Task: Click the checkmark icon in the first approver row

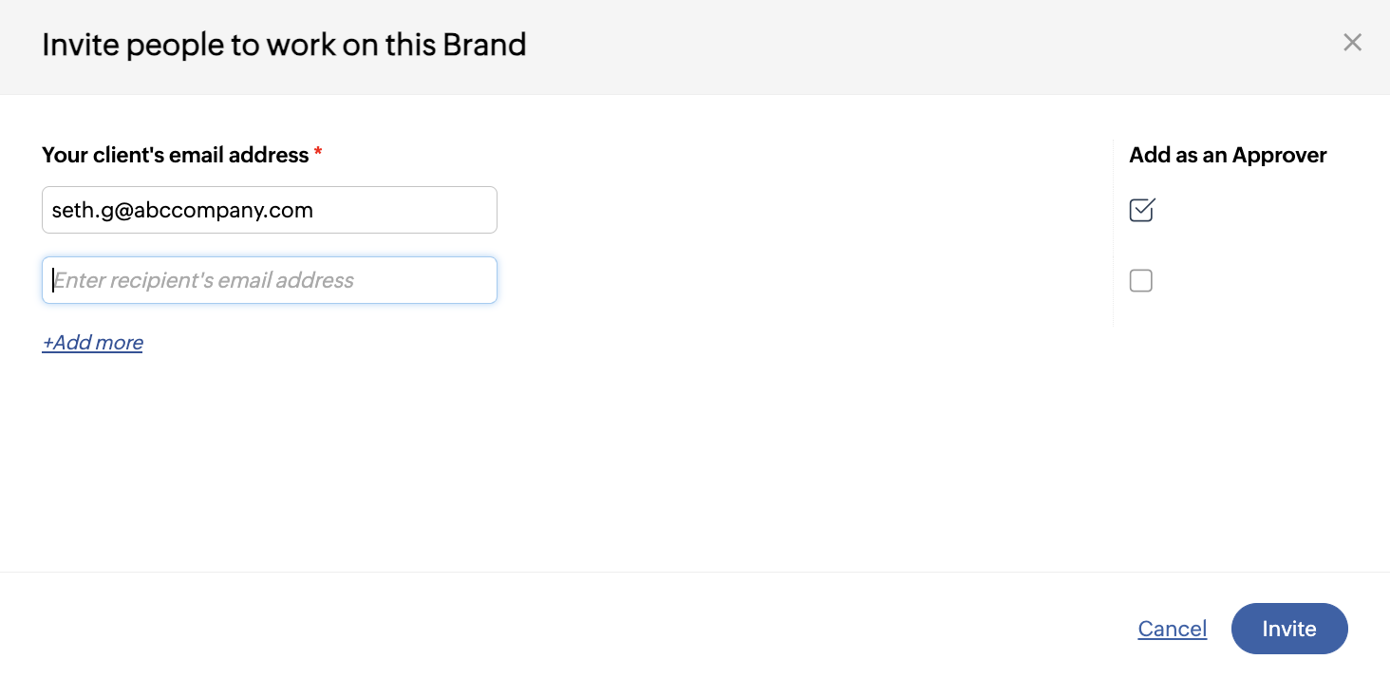Action: click(1142, 209)
